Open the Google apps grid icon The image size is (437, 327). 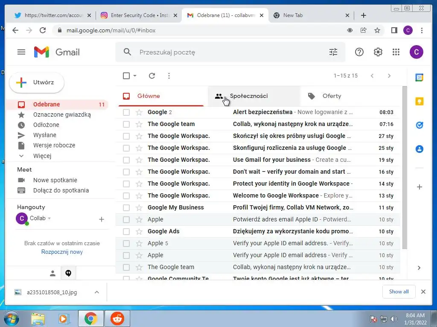396,52
